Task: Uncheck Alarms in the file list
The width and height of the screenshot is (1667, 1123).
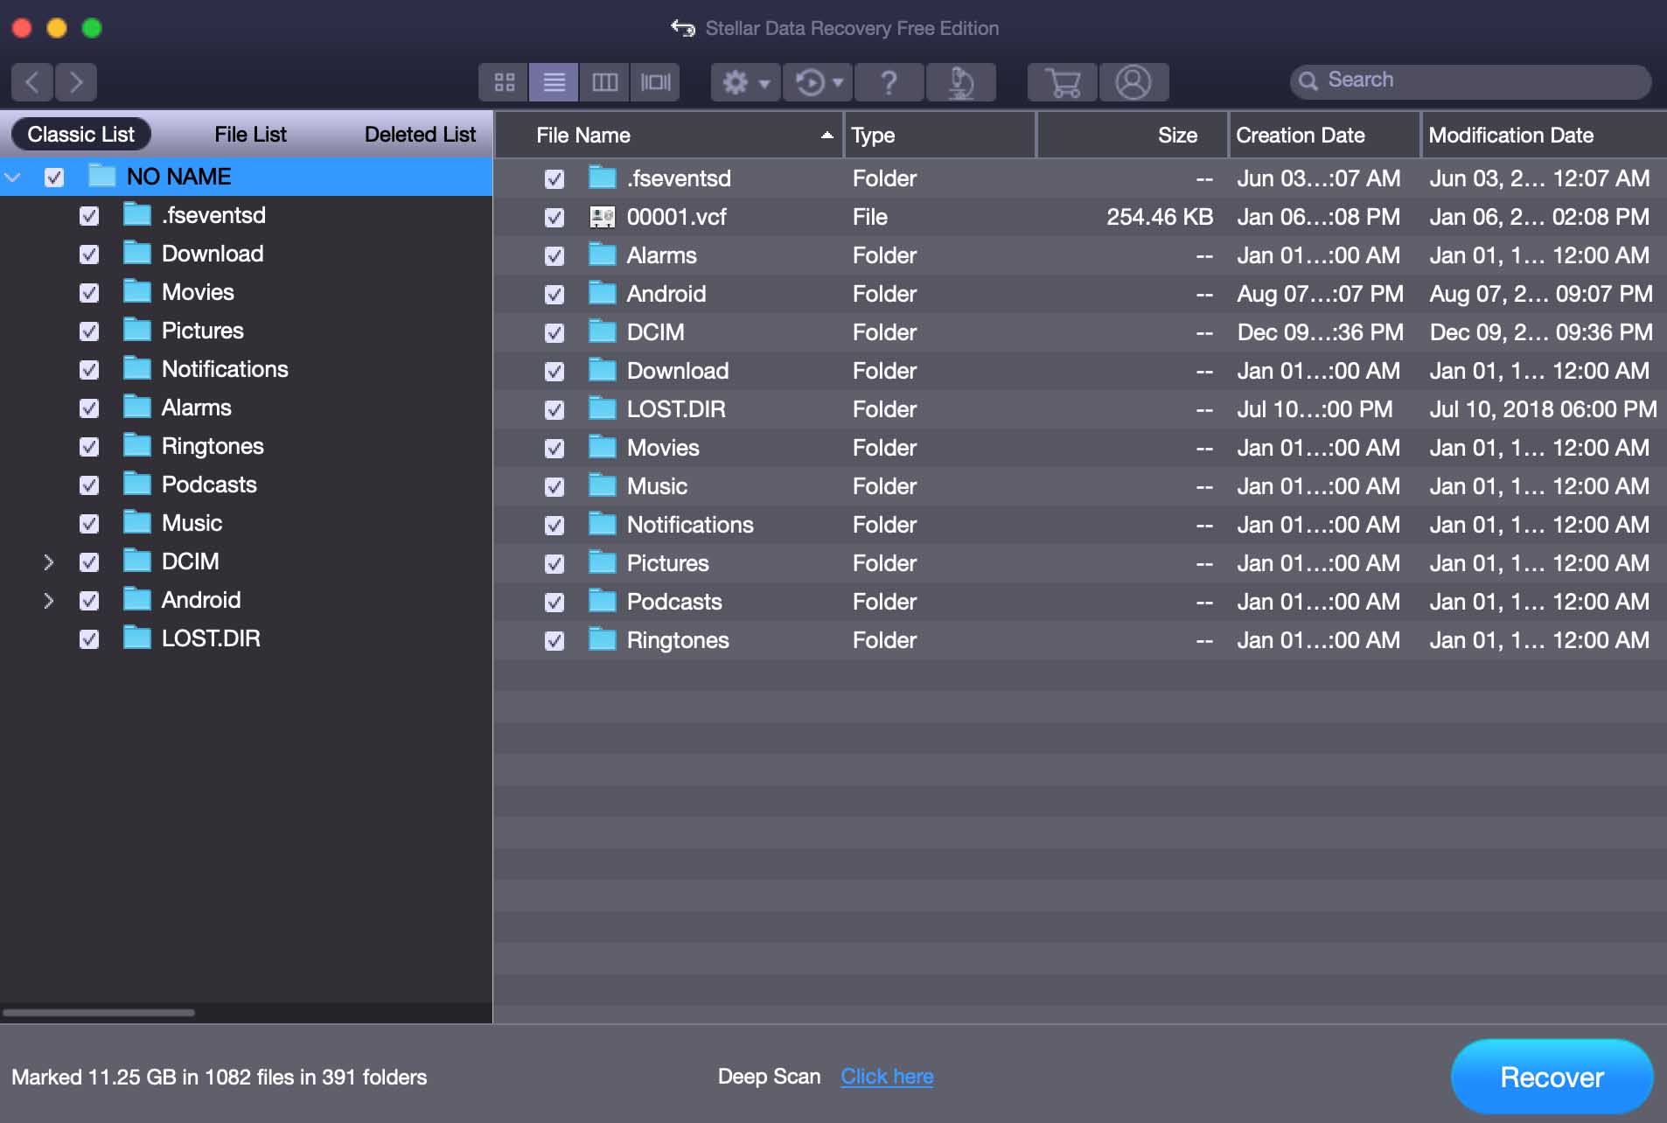Action: [555, 256]
